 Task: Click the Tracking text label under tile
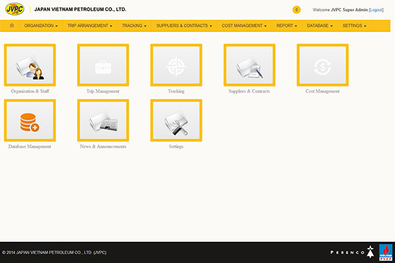[176, 91]
